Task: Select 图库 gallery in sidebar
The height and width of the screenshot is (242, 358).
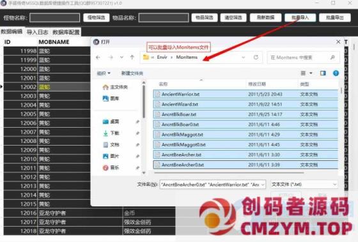Action: 111,98
